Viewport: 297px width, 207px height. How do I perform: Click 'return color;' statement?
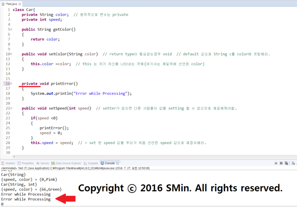(45, 39)
